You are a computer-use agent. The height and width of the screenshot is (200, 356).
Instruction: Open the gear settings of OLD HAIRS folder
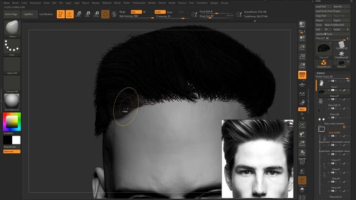(x=344, y=127)
